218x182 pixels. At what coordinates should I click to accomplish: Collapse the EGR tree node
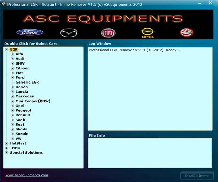(x=6, y=50)
